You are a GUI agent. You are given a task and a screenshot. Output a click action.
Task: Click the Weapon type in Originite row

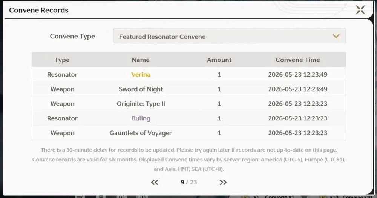62,104
